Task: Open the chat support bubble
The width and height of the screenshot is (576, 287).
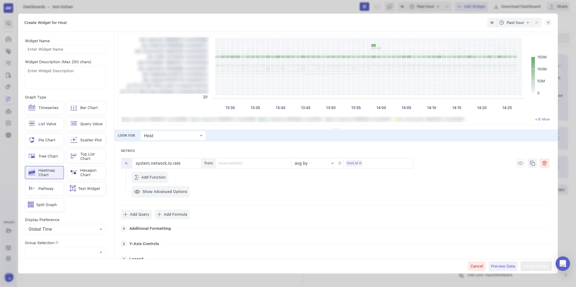Action: coord(562,264)
